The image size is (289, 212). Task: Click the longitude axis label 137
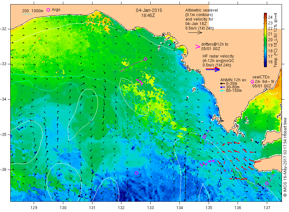click(267, 208)
